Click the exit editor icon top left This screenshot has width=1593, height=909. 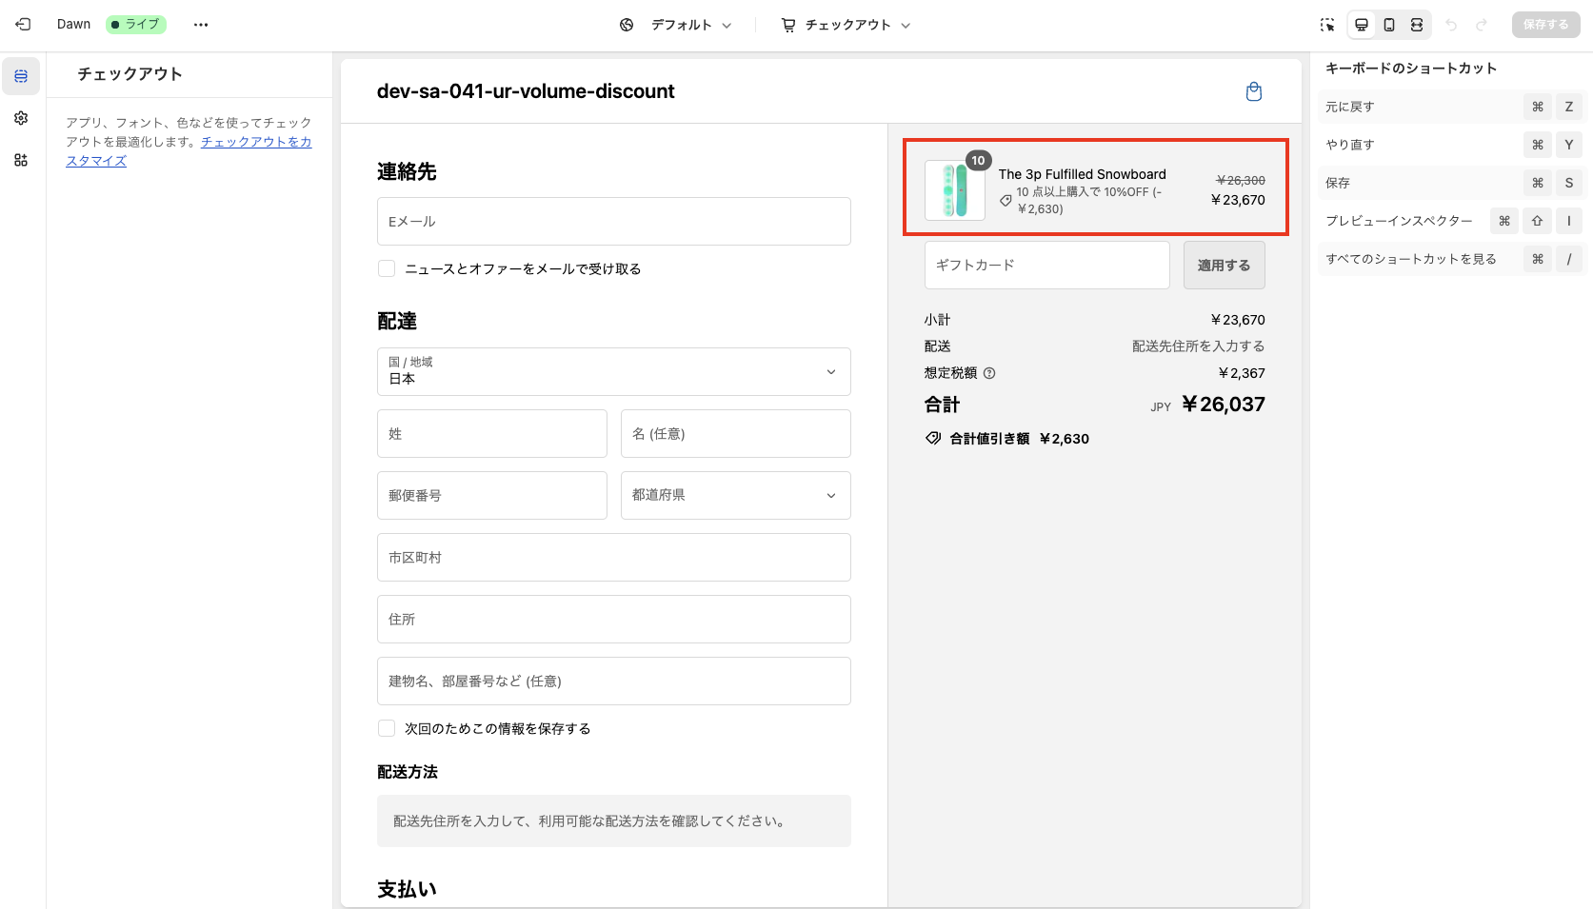pyautogui.click(x=22, y=25)
